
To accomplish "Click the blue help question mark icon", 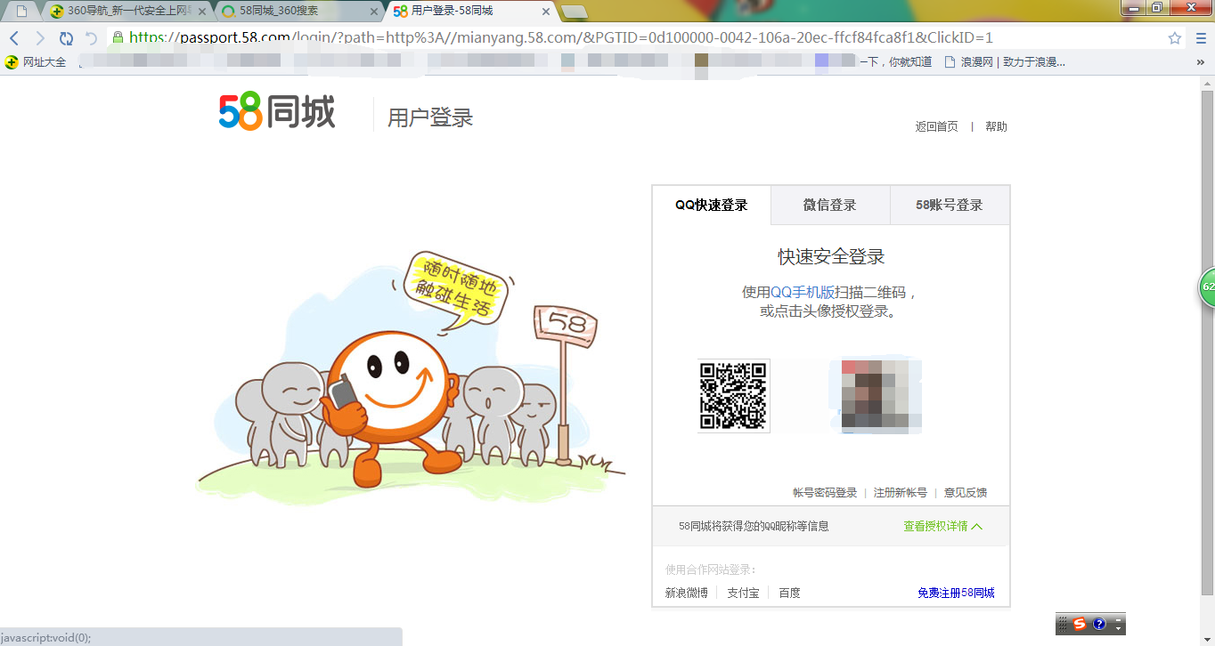I will 1099,625.
